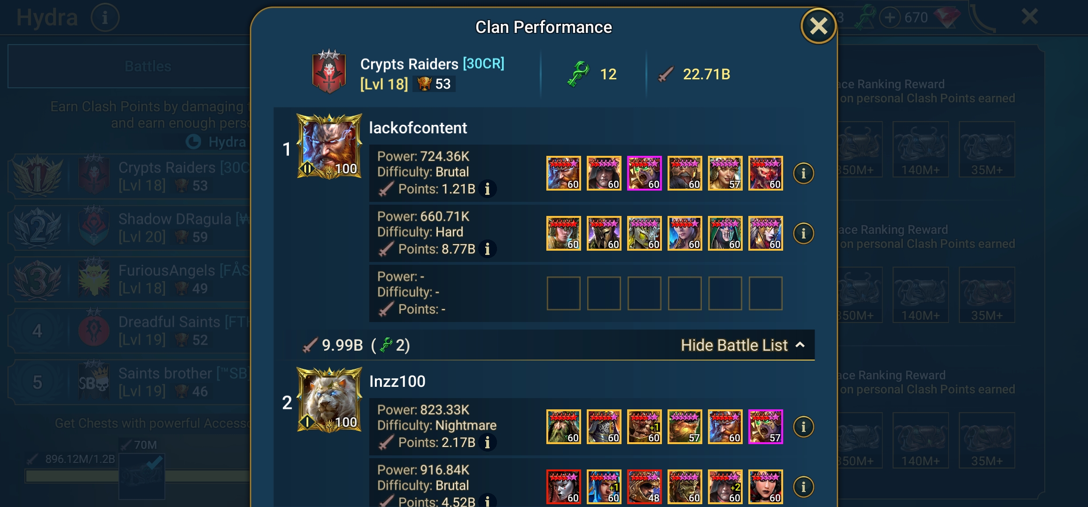
Task: Tap lackofcontent's player avatar
Action: pyautogui.click(x=329, y=146)
